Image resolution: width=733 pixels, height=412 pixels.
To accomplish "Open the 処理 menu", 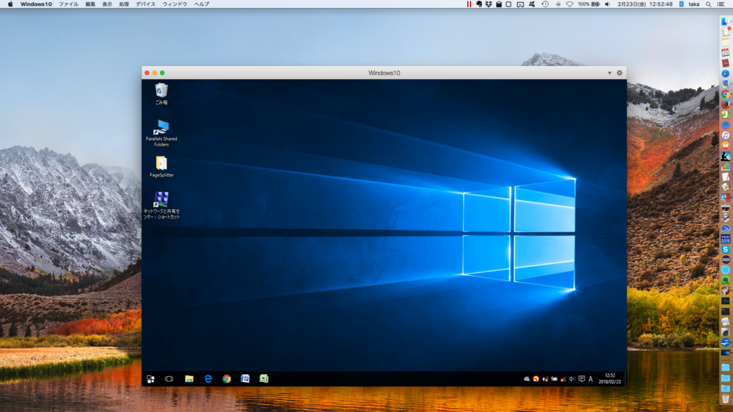I will tap(124, 4).
